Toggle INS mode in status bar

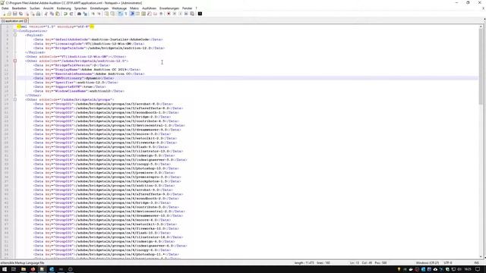(x=477, y=263)
